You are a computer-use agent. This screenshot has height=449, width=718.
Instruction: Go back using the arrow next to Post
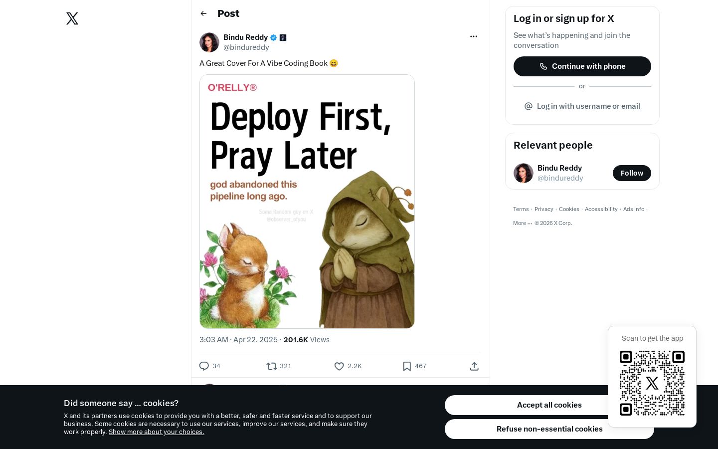click(x=203, y=13)
